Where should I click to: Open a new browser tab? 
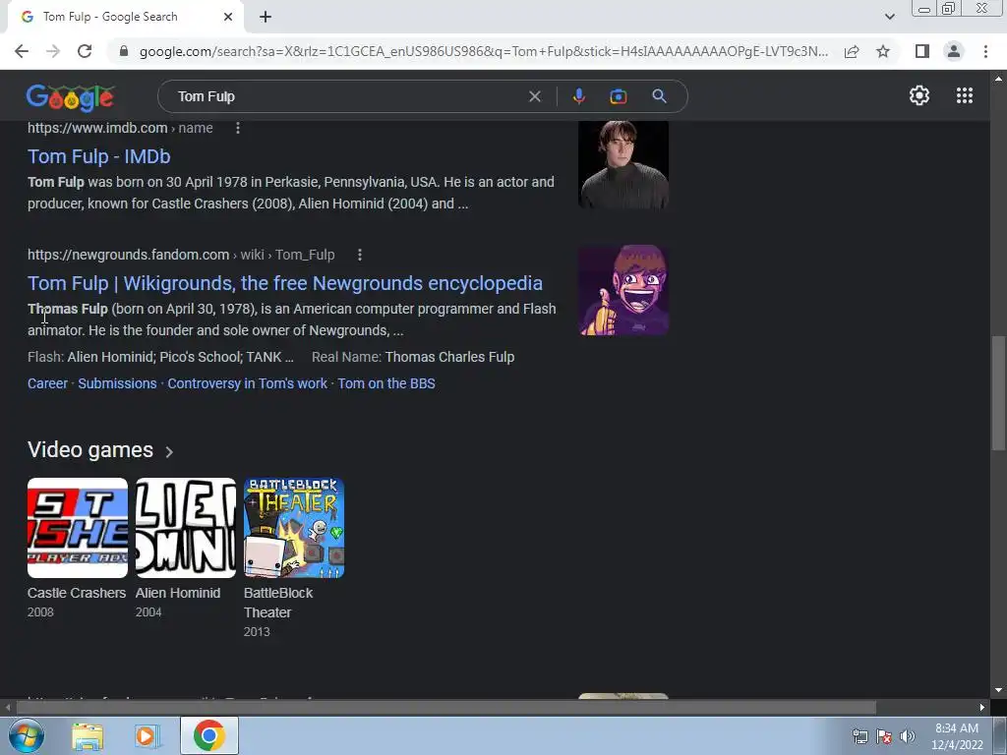coord(266,18)
